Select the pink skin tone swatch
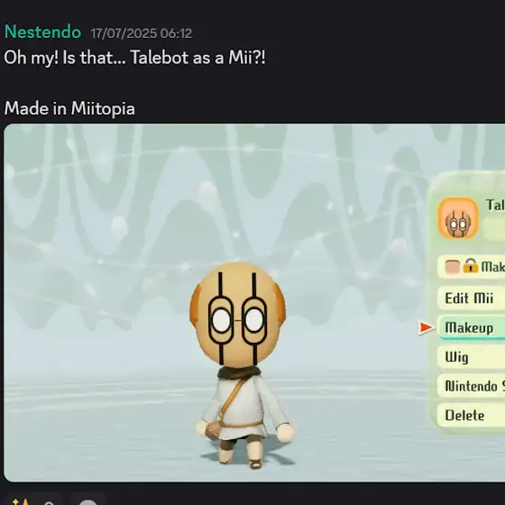The width and height of the screenshot is (505, 505). [452, 267]
